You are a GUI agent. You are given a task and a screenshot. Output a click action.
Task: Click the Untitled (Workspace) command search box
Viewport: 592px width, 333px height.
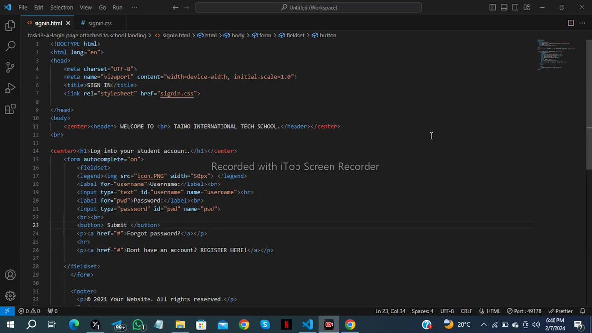click(308, 7)
